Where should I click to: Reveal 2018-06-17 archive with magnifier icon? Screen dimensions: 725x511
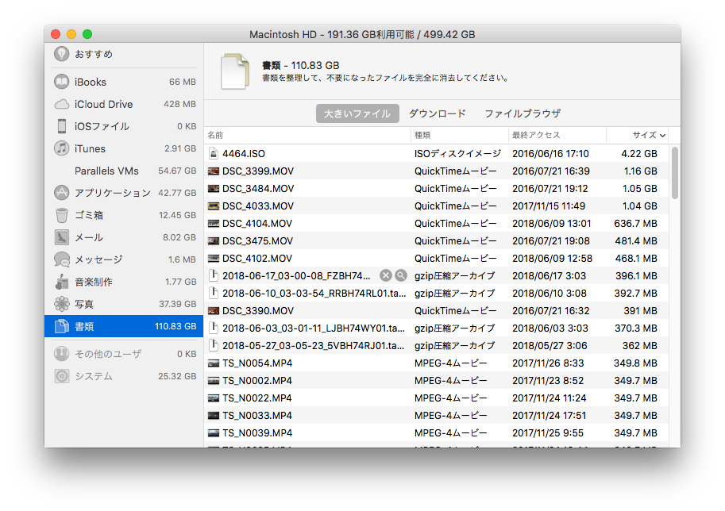pos(401,276)
